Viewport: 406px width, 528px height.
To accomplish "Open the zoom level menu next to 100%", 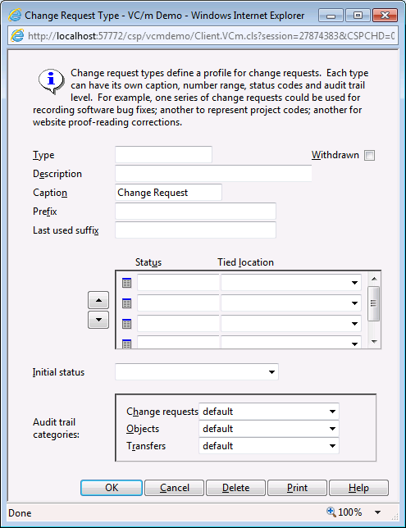I will click(x=378, y=512).
